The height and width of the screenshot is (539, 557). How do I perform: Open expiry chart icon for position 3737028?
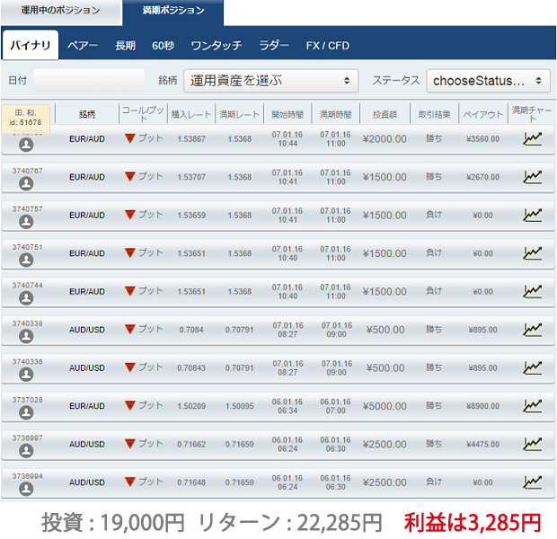[532, 406]
